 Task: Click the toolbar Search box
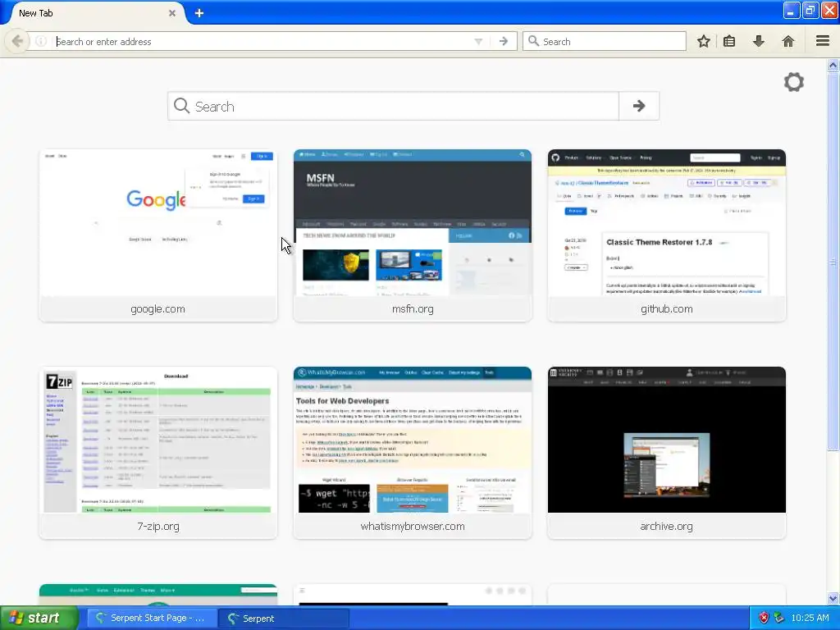[x=605, y=41]
